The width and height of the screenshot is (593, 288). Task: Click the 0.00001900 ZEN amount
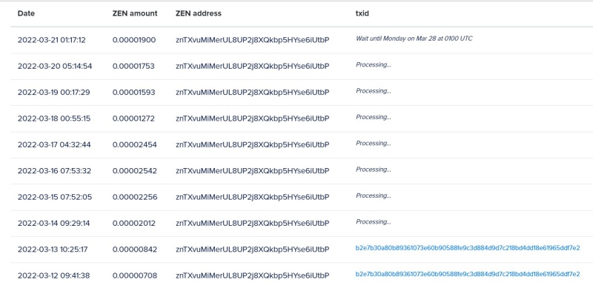coord(134,40)
